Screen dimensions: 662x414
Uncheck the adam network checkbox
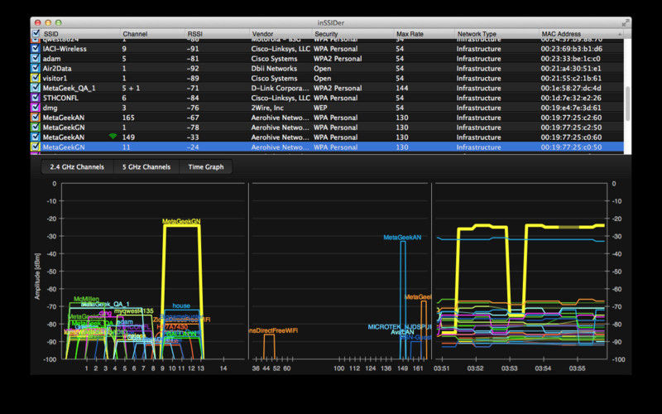click(36, 58)
